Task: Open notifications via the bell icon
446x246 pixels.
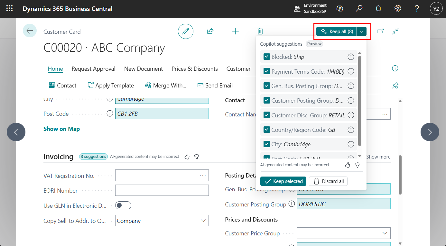Action: point(378,8)
